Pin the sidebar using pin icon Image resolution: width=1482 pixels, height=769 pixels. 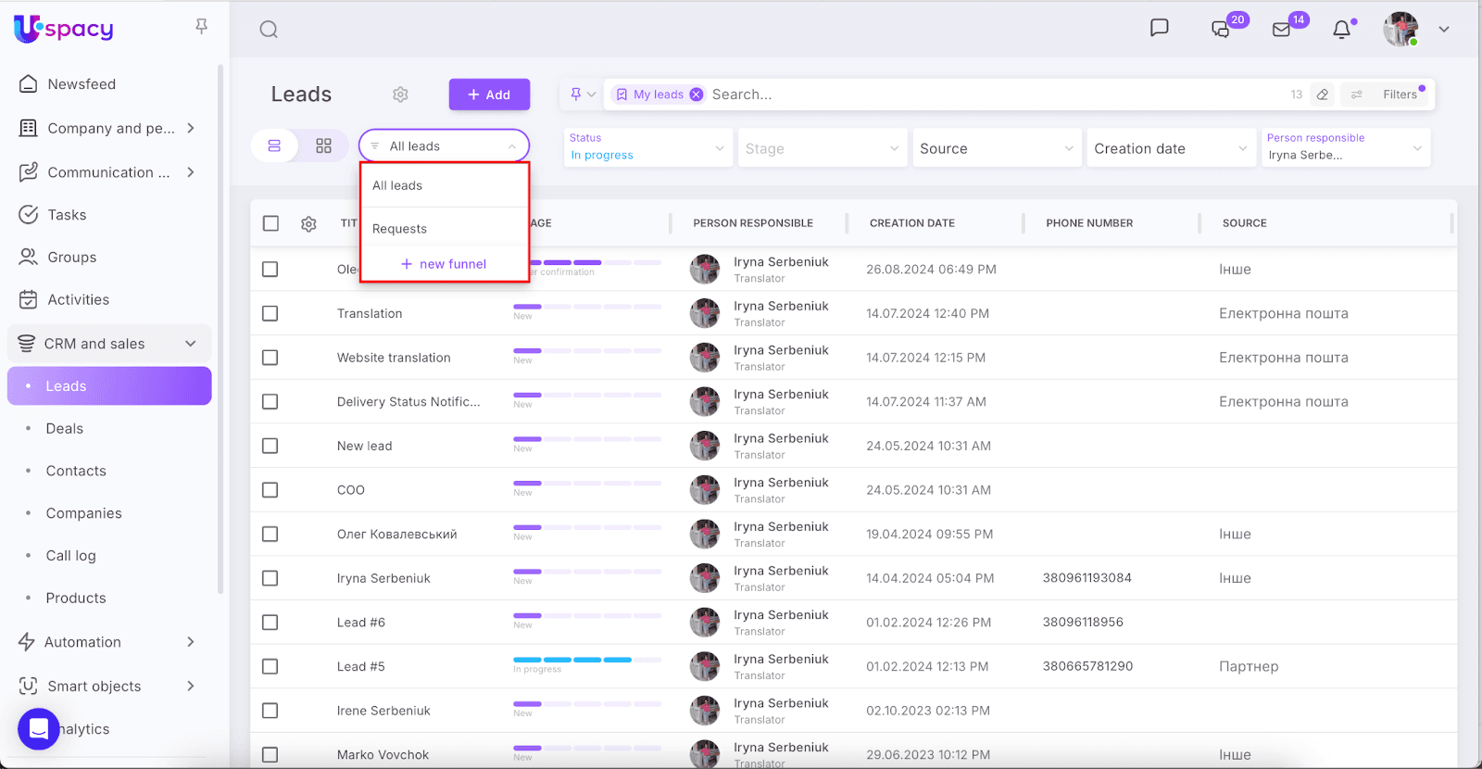pyautogui.click(x=201, y=27)
